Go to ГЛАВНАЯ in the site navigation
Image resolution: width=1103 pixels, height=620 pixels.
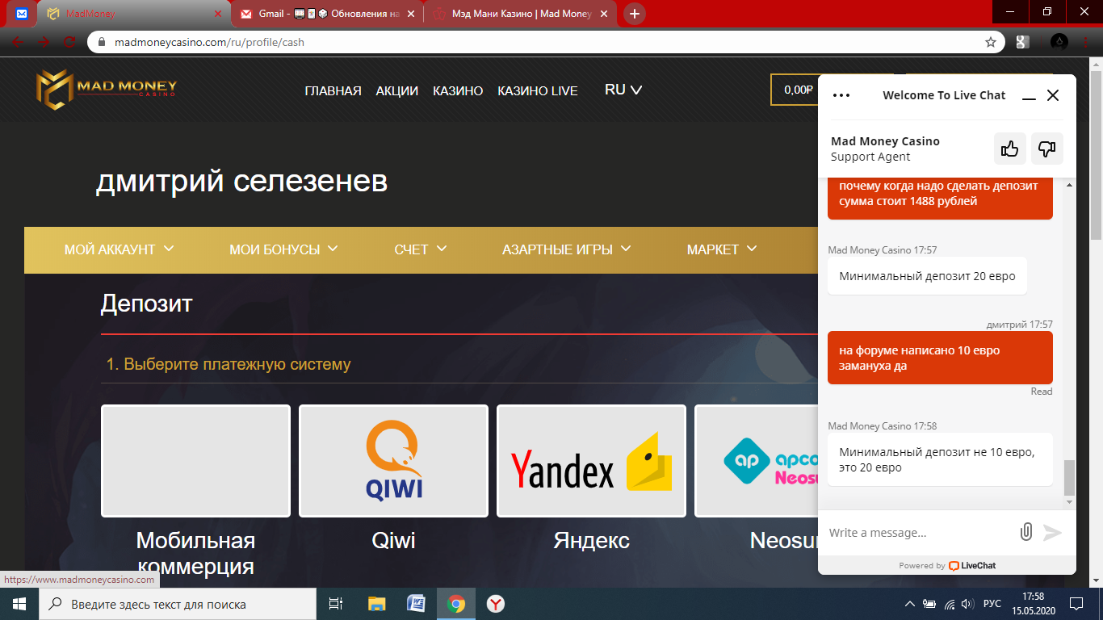[333, 91]
